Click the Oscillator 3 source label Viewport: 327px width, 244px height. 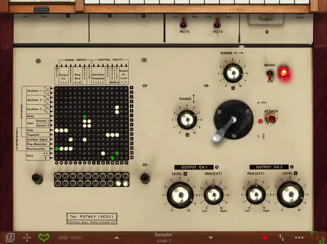tap(34, 109)
